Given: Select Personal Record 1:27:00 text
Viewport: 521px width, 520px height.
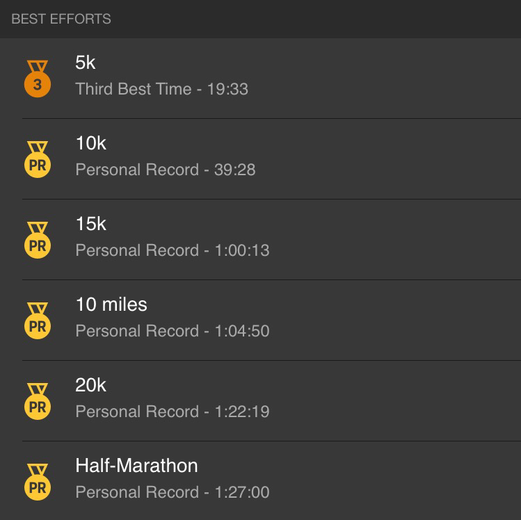Looking at the screenshot, I should coord(173,492).
